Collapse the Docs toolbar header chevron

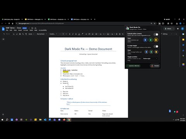176,34
